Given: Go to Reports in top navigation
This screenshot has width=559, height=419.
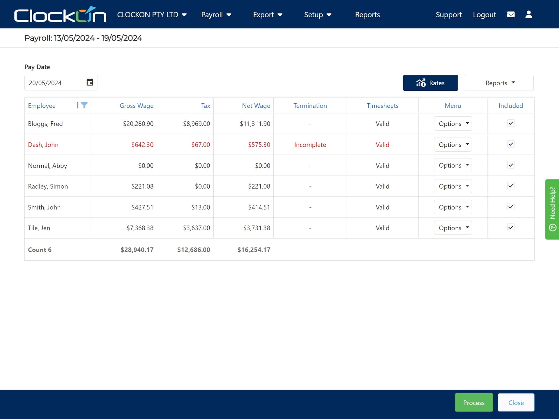Looking at the screenshot, I should point(367,15).
